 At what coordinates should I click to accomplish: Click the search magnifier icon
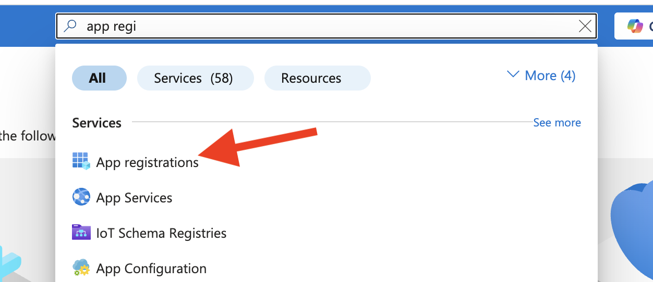(70, 26)
